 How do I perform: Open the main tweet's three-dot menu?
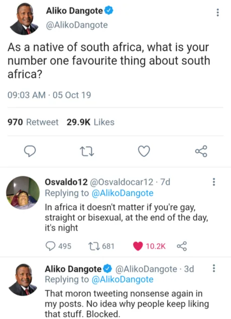[218, 12]
